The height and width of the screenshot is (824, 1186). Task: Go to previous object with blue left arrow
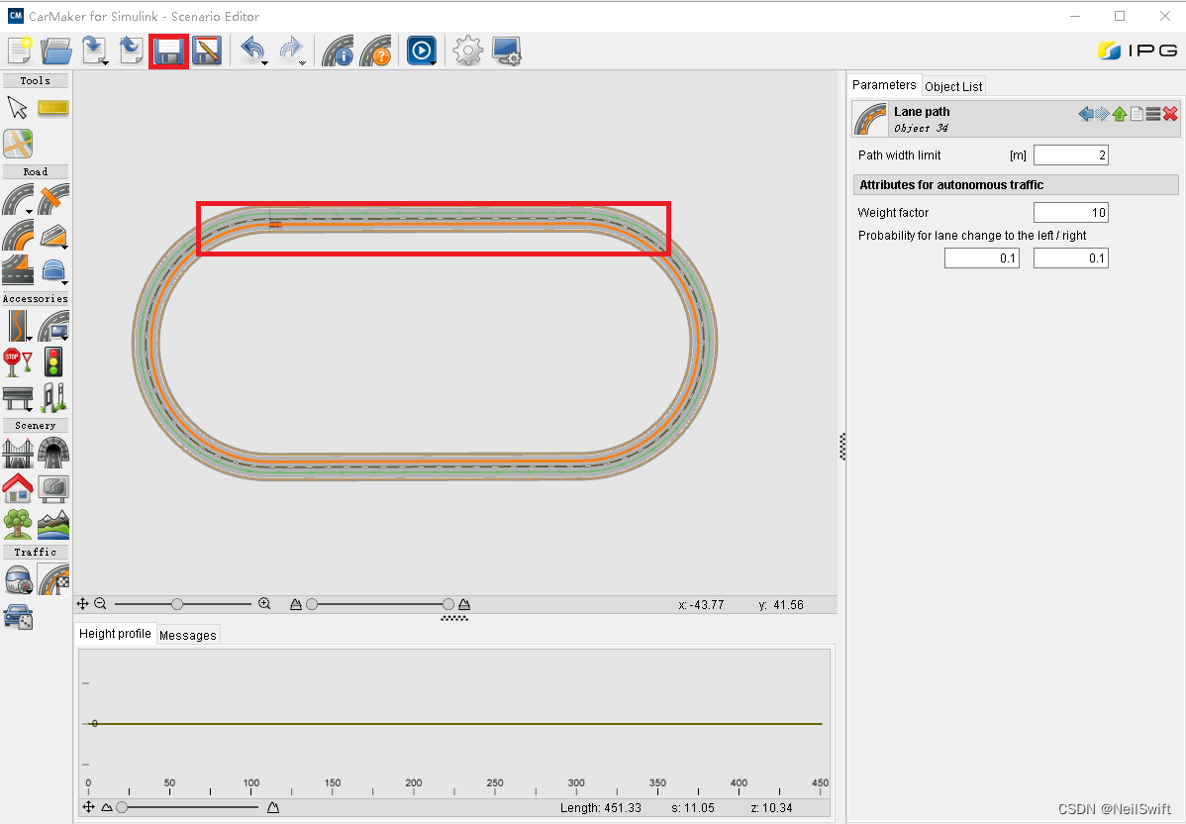coord(1086,114)
